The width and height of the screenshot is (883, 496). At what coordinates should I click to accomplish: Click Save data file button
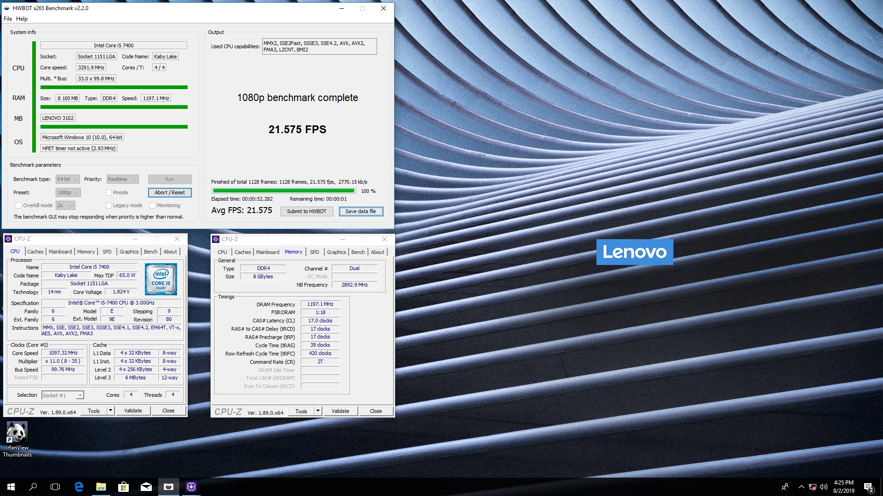click(x=361, y=211)
